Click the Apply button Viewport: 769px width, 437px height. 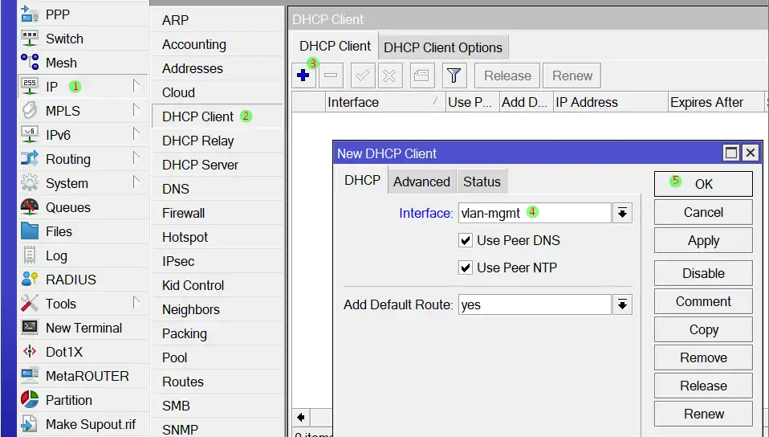(x=703, y=241)
